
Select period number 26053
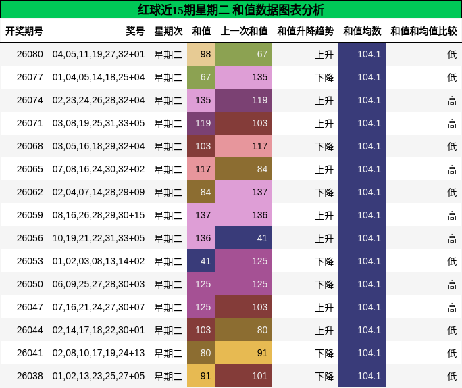[x=30, y=261]
